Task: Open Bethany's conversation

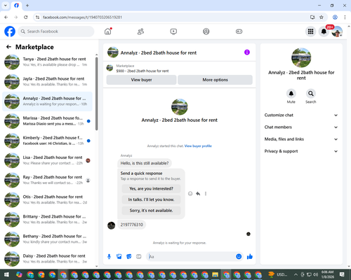Action: [47, 239]
